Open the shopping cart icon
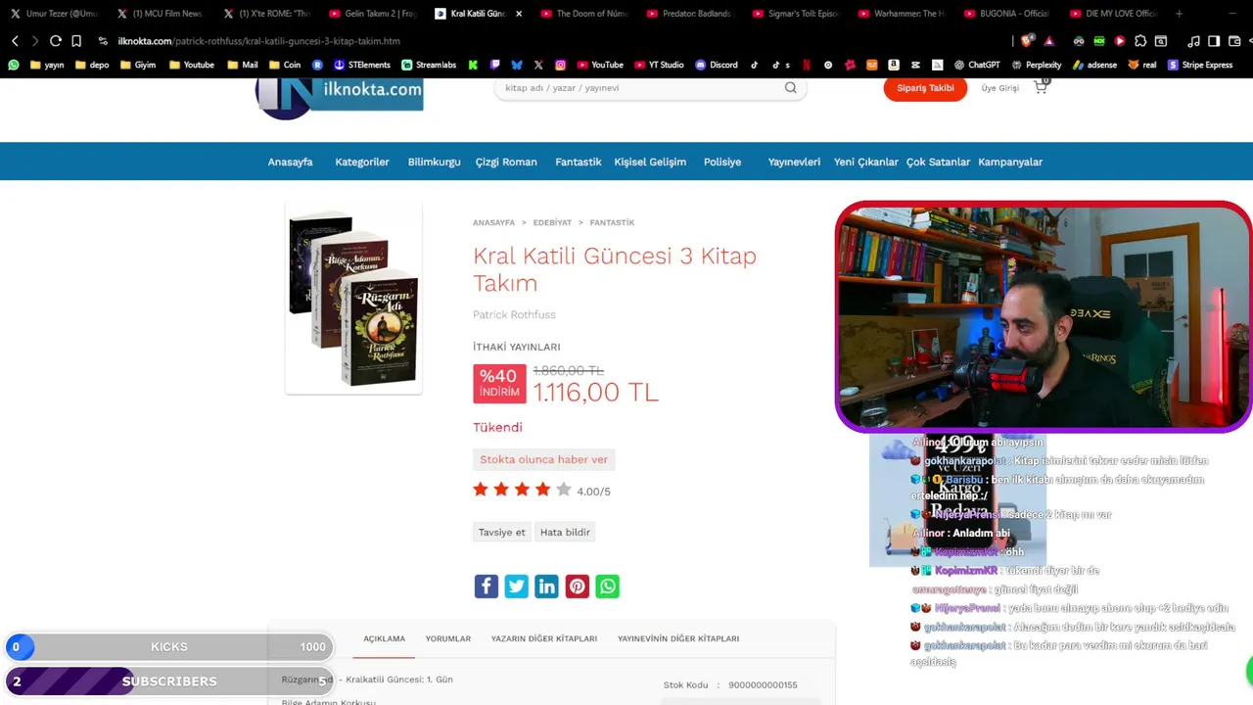The height and width of the screenshot is (705, 1253). [1041, 87]
